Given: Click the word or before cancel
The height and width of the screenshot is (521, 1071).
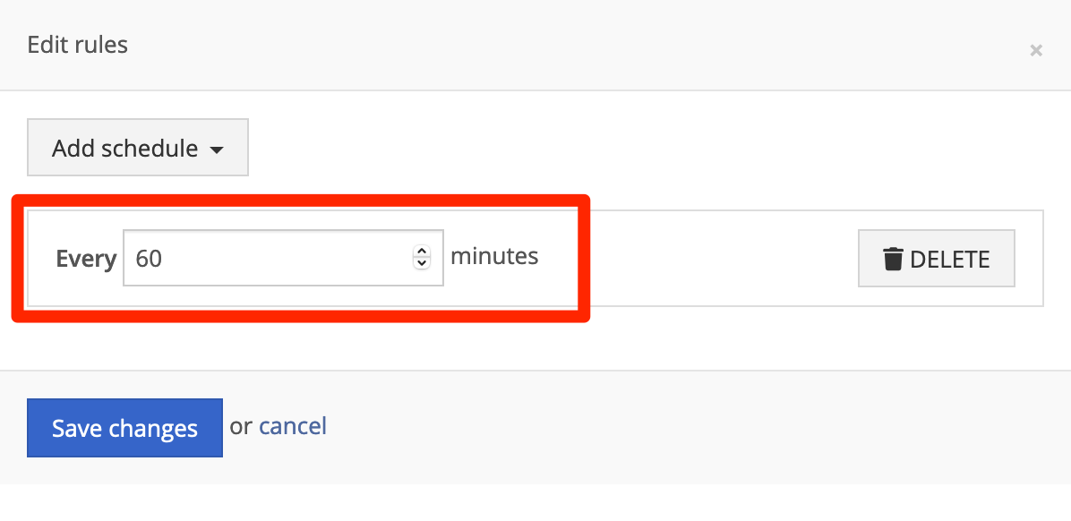Looking at the screenshot, I should click(240, 426).
